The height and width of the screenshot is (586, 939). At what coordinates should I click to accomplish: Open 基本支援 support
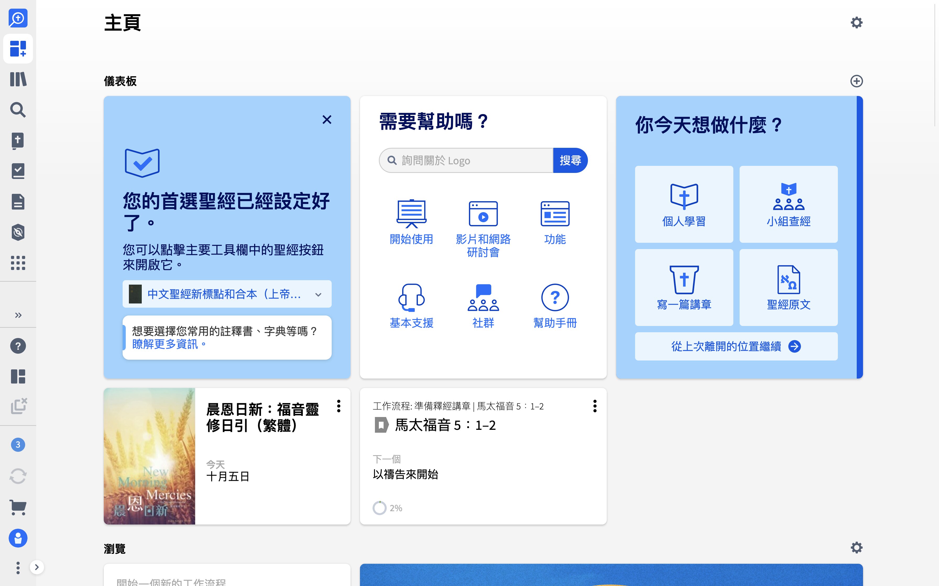(x=411, y=306)
